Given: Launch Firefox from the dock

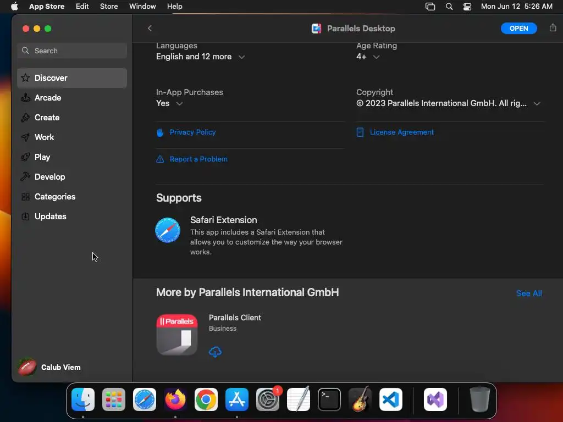Looking at the screenshot, I should (175, 399).
